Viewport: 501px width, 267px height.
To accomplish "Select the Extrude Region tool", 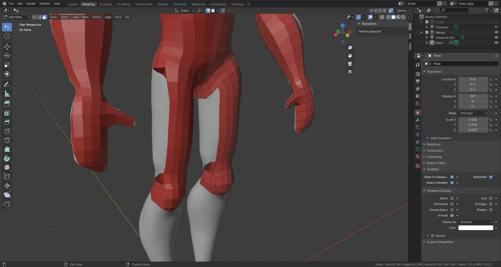I will tap(7, 104).
